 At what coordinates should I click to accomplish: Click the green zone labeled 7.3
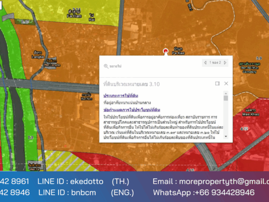[30, 137]
